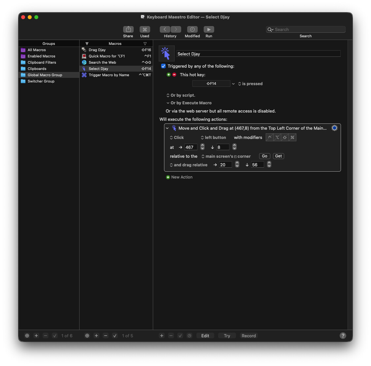This screenshot has height=366, width=371.
Task: Click the Share toolbar icon
Action: [128, 30]
